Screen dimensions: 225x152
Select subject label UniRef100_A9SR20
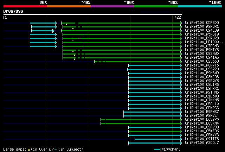click(202, 69)
